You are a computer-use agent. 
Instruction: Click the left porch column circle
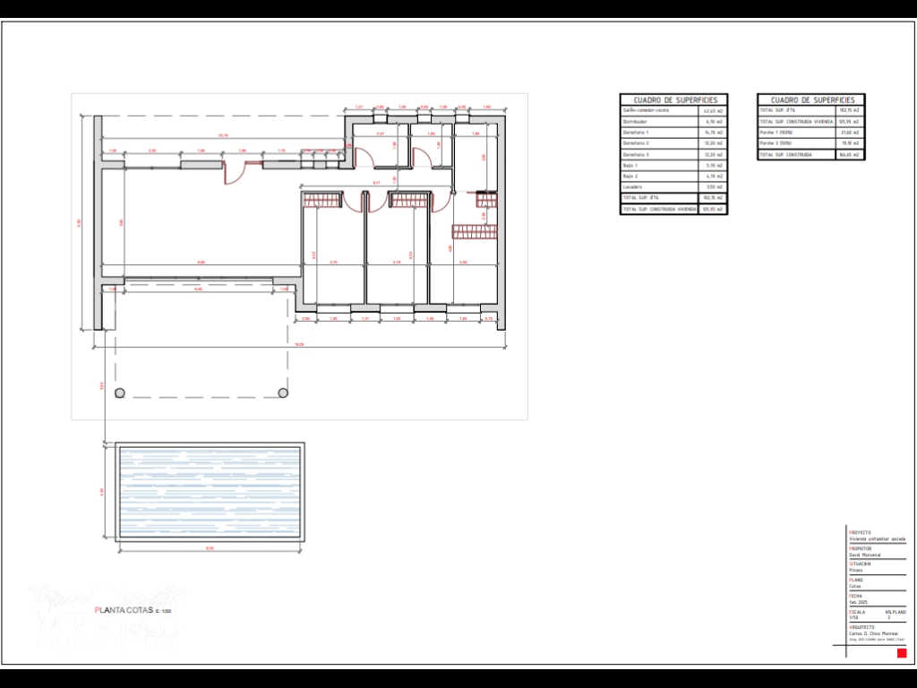click(120, 392)
